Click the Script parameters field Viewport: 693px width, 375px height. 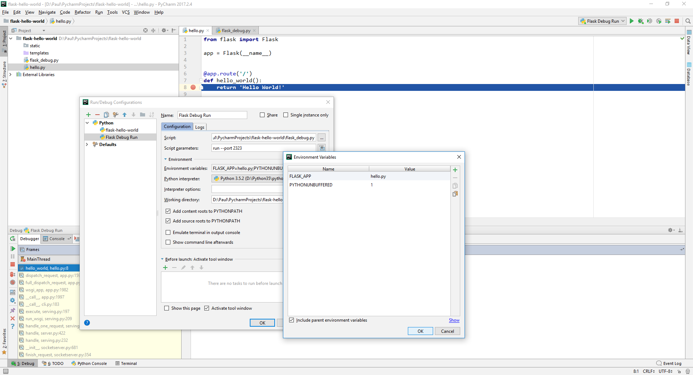pyautogui.click(x=263, y=148)
